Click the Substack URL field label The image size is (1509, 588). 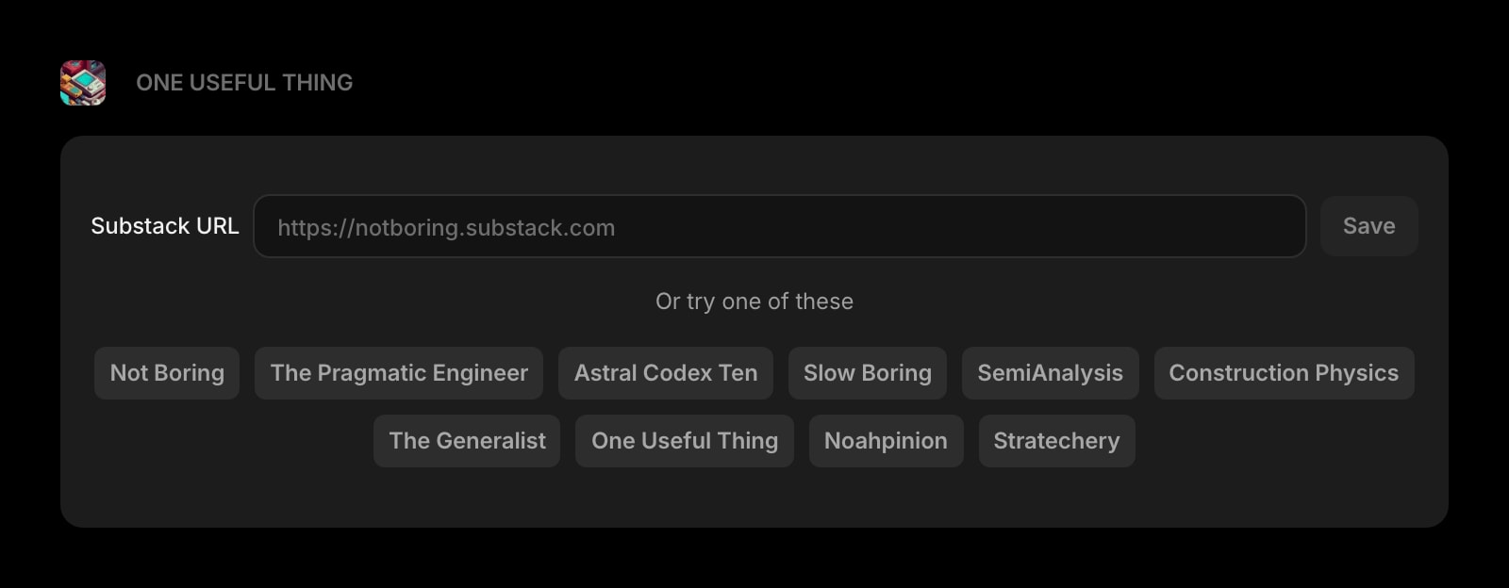click(x=165, y=226)
